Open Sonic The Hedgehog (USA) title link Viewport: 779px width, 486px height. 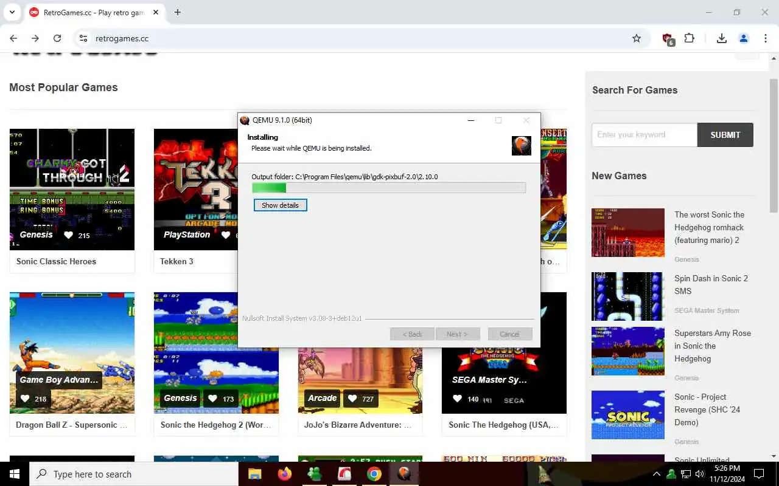coord(503,425)
